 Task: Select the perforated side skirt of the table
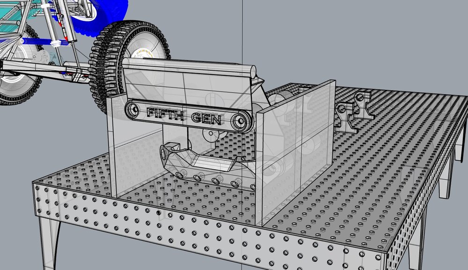(x=140, y=211)
